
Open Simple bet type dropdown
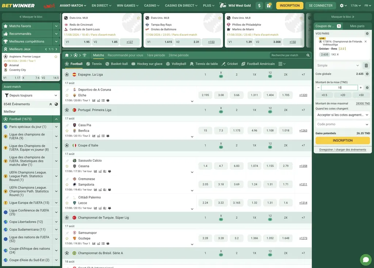338,66
